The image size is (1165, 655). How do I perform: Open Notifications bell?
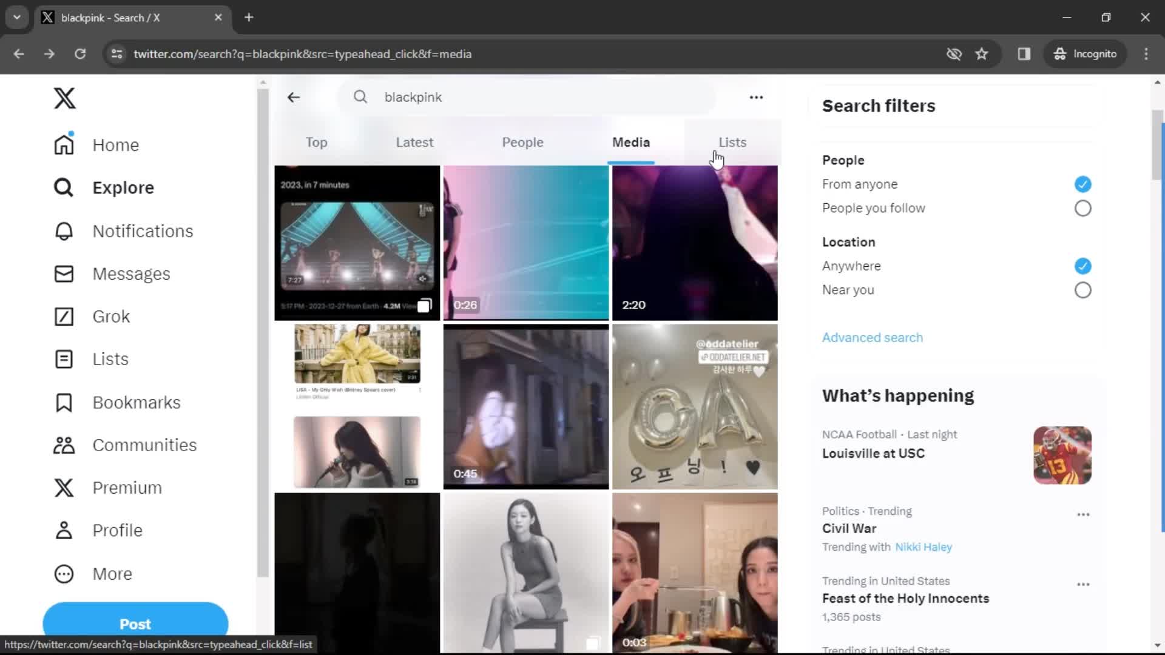(x=123, y=231)
